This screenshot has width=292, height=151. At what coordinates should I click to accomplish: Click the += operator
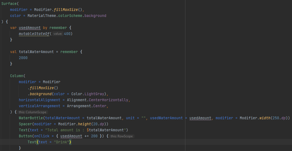87,136
